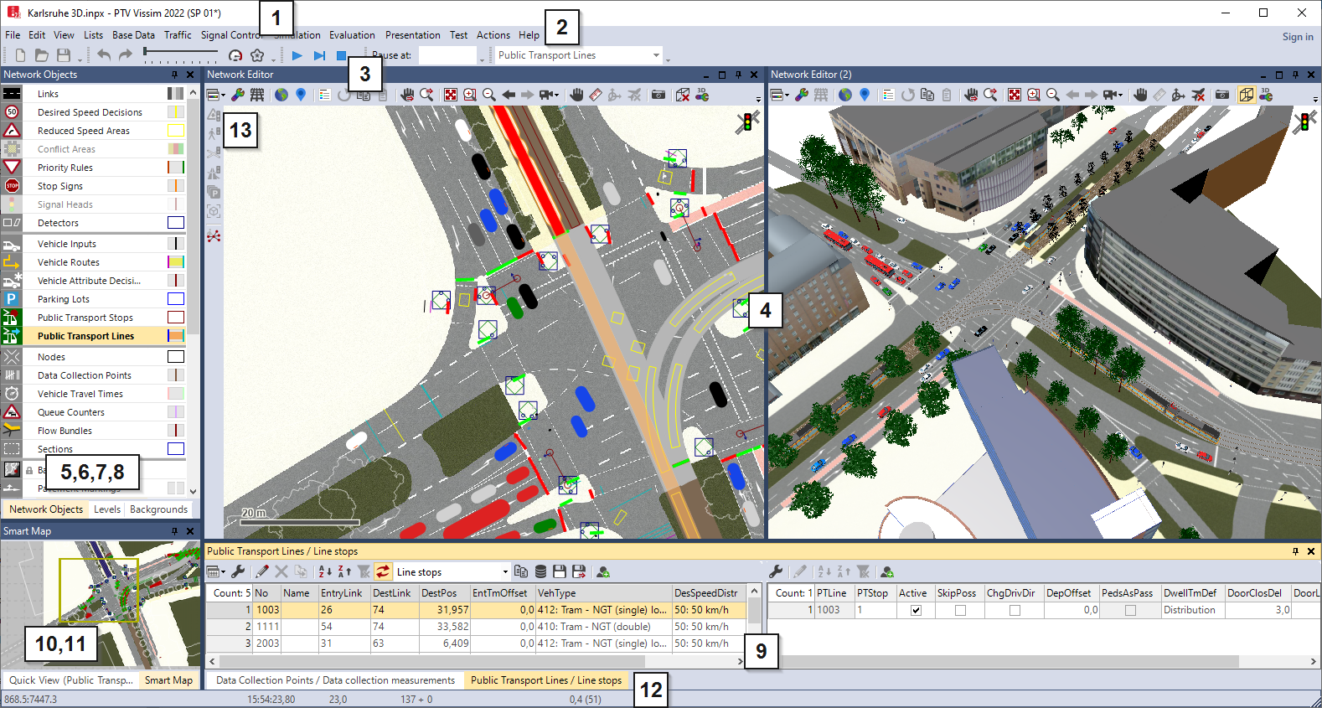Image resolution: width=1322 pixels, height=708 pixels.
Task: Click the Stop Signs object icon
Action: click(x=12, y=186)
